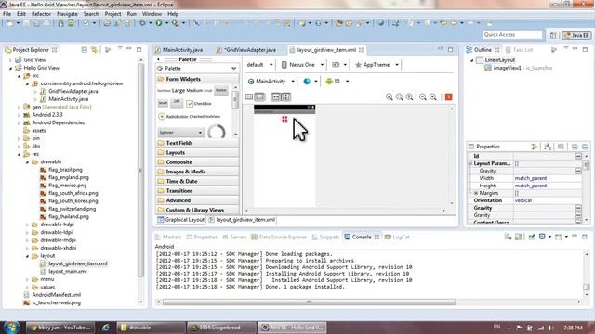The image size is (595, 334).
Task: Expand the Text Fields palette category
Action: [x=197, y=143]
